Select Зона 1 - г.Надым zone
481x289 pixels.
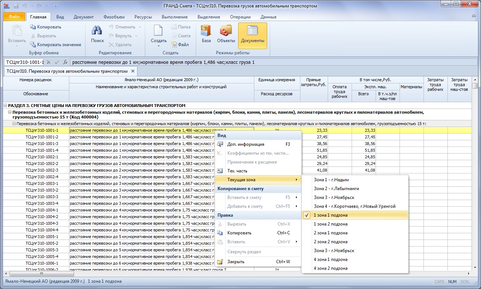click(331, 180)
